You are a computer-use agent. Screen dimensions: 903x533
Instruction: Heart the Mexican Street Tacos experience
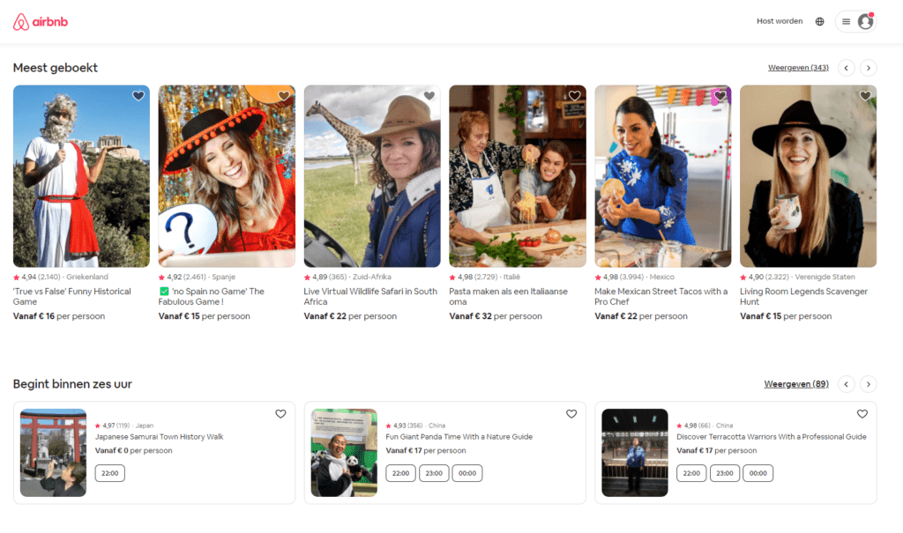click(x=720, y=96)
